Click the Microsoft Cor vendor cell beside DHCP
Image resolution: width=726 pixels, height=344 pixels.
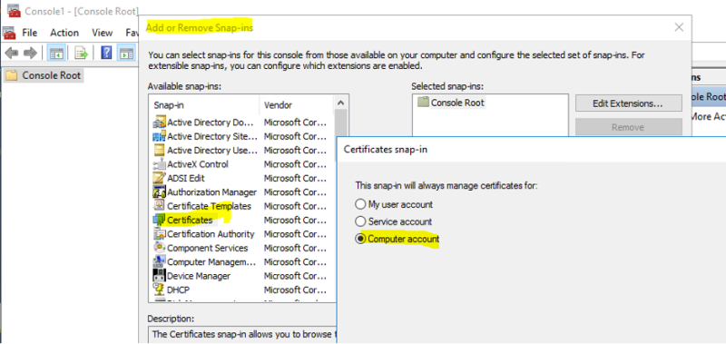click(296, 290)
